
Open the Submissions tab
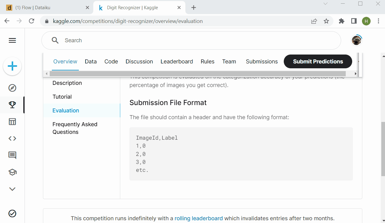[x=262, y=62]
